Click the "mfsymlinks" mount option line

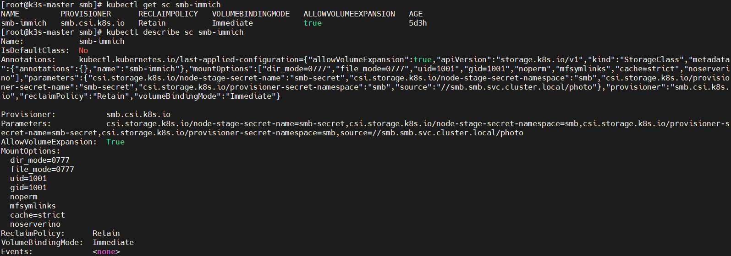coord(33,206)
